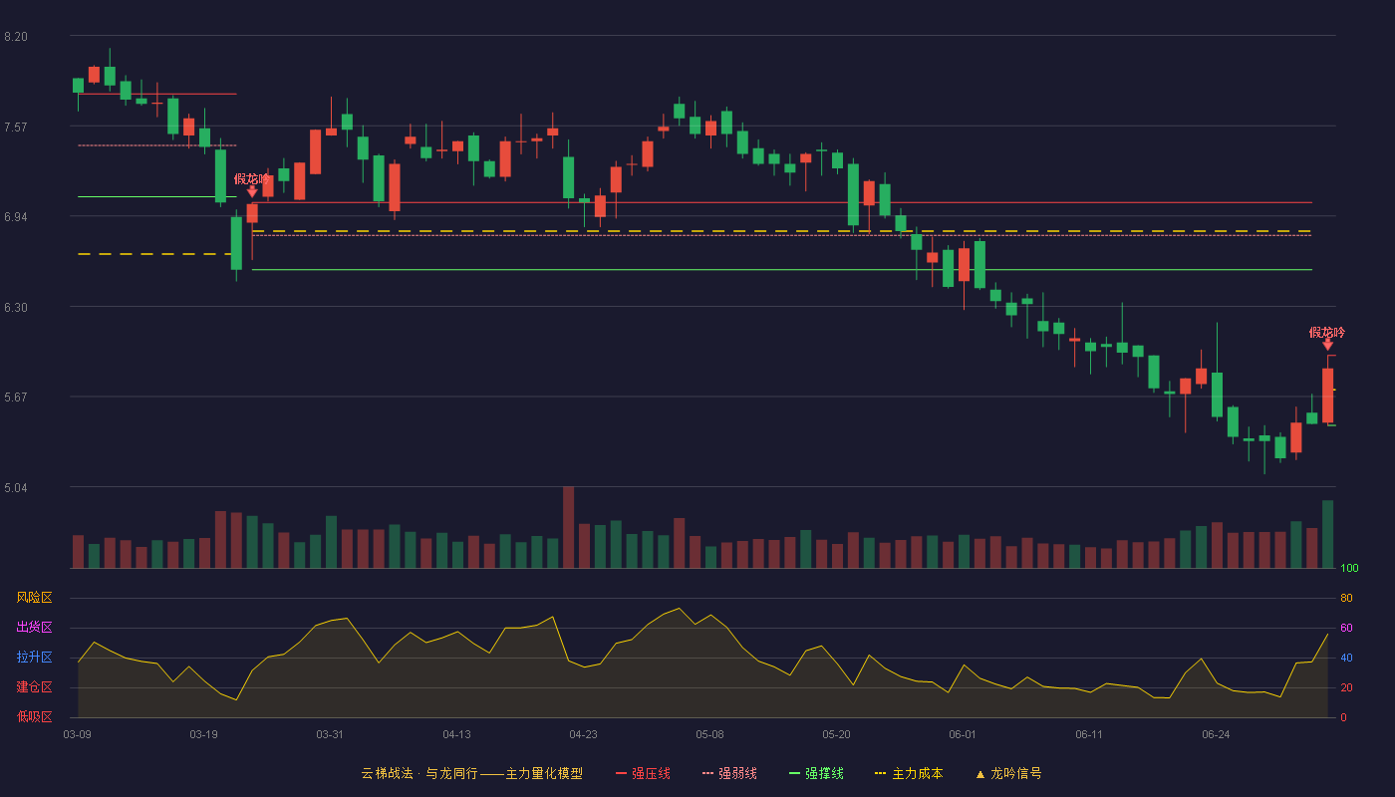The image size is (1395, 797).
Task: Select the 建仓区 zone label
Action: [34, 687]
